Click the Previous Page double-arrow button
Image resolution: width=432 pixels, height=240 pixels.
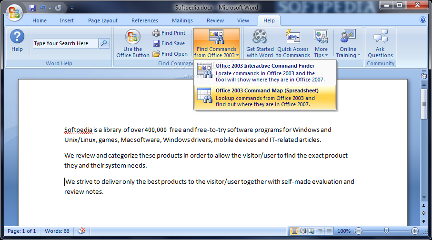point(424,206)
